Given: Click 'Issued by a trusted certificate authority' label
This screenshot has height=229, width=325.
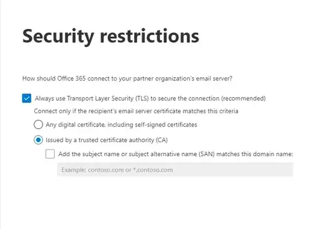Looking at the screenshot, I should pos(107,140).
